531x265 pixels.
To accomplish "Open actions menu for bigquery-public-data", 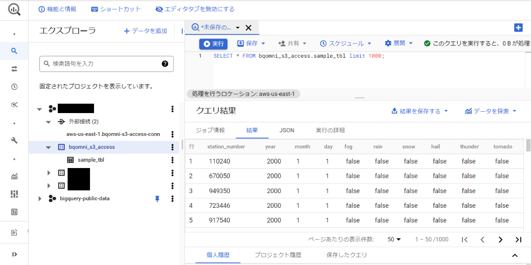I will [x=172, y=198].
